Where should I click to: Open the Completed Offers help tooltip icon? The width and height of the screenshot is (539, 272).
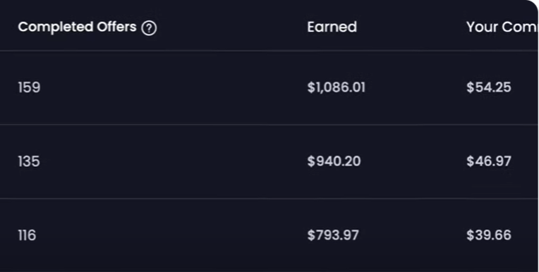pos(149,27)
